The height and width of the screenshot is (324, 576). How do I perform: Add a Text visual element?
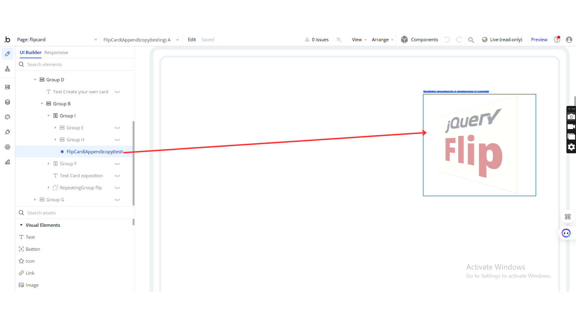(x=27, y=237)
